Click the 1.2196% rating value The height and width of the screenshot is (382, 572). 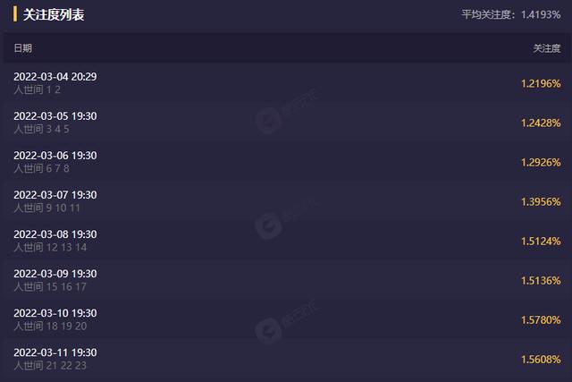(x=541, y=83)
